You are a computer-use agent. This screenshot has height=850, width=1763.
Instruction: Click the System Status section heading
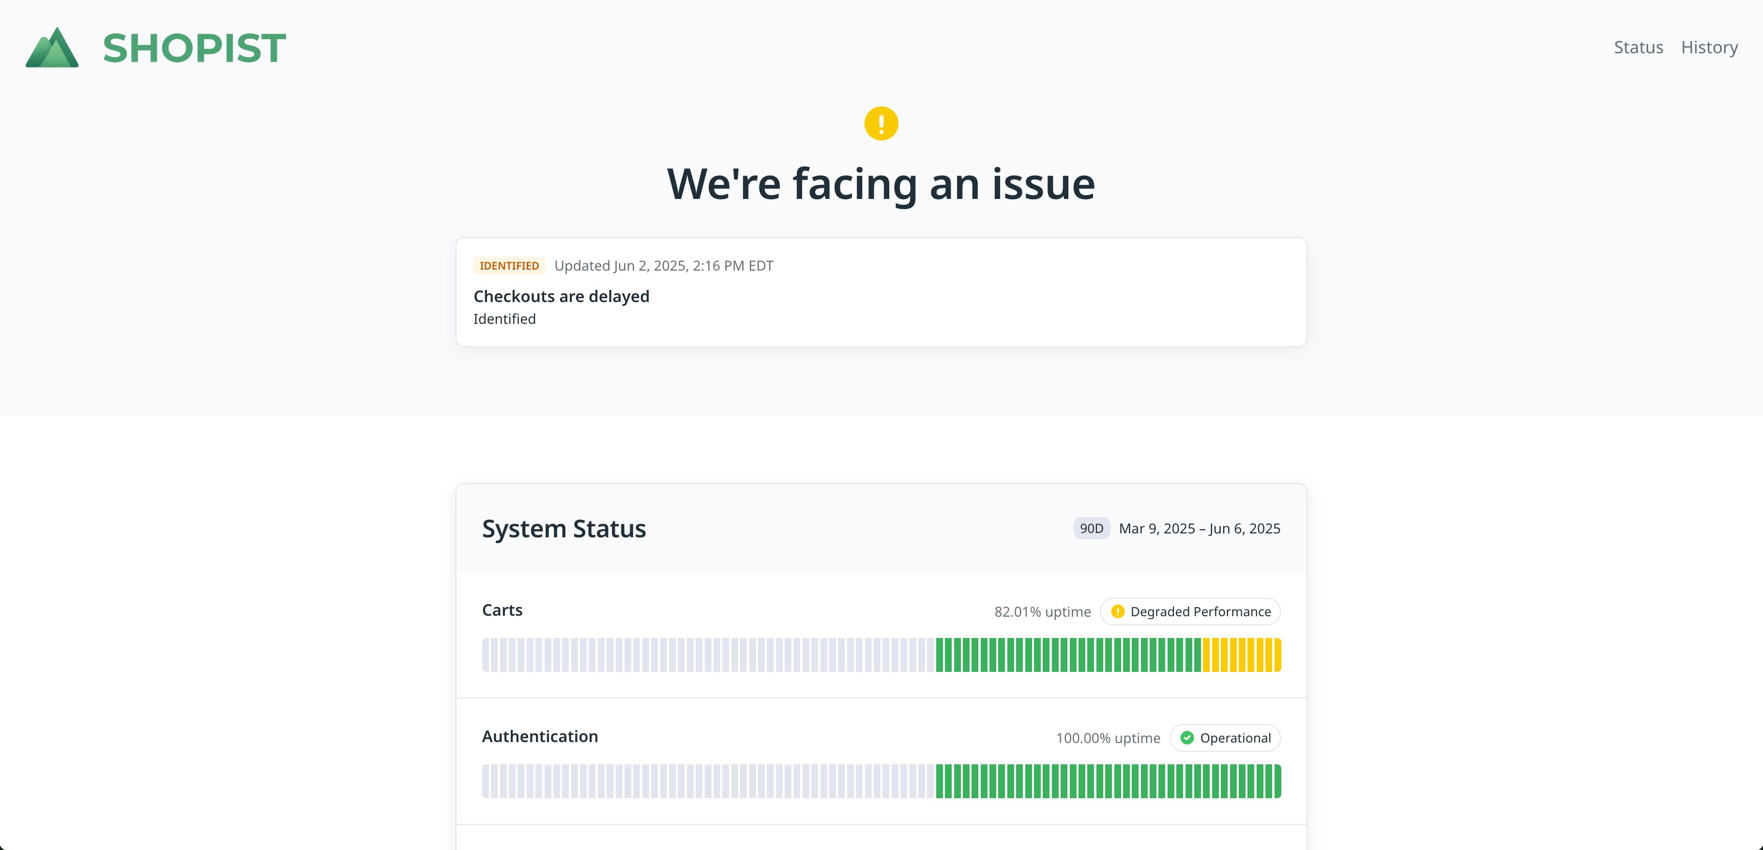click(564, 528)
